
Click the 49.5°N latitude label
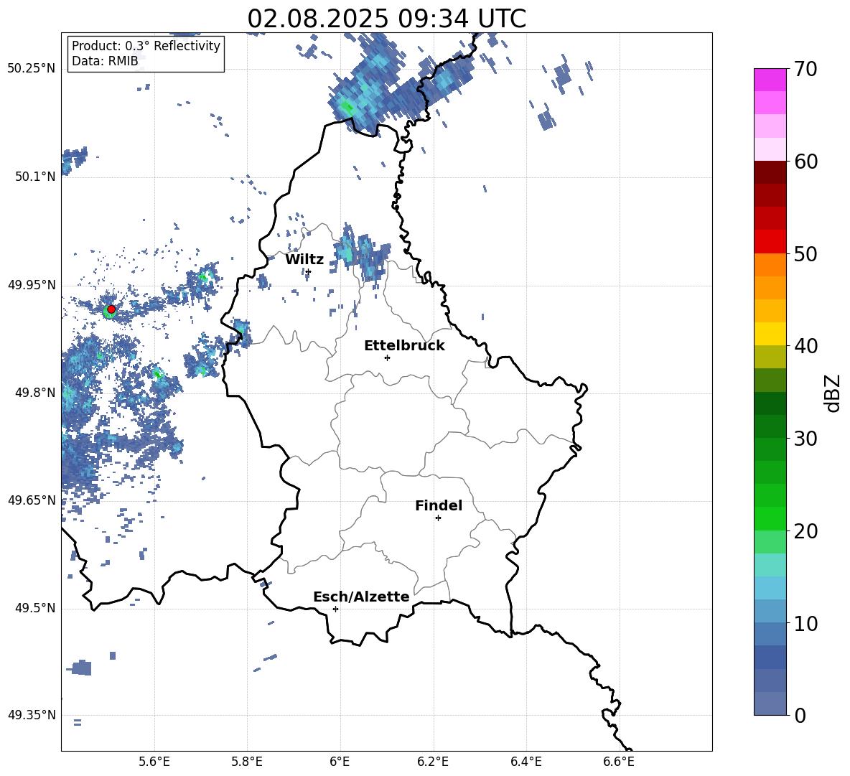click(35, 609)
